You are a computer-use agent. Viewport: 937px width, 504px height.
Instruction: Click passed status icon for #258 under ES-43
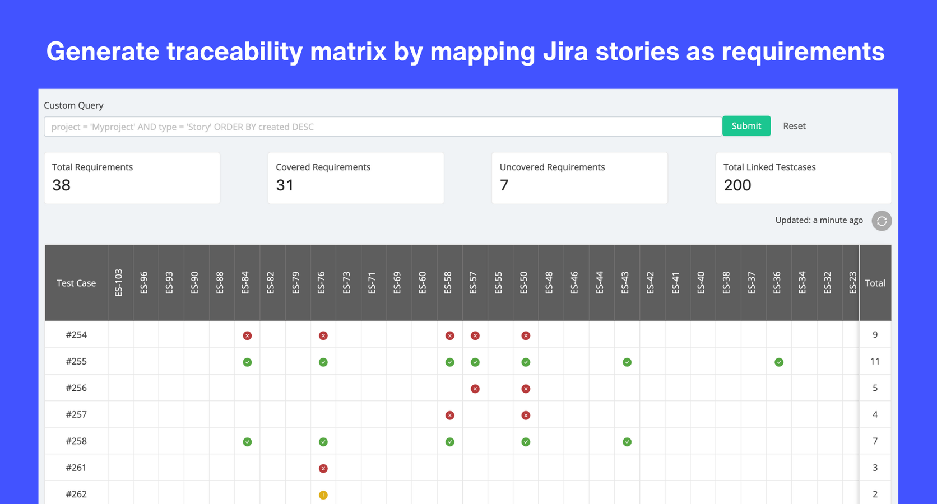pyautogui.click(x=627, y=442)
